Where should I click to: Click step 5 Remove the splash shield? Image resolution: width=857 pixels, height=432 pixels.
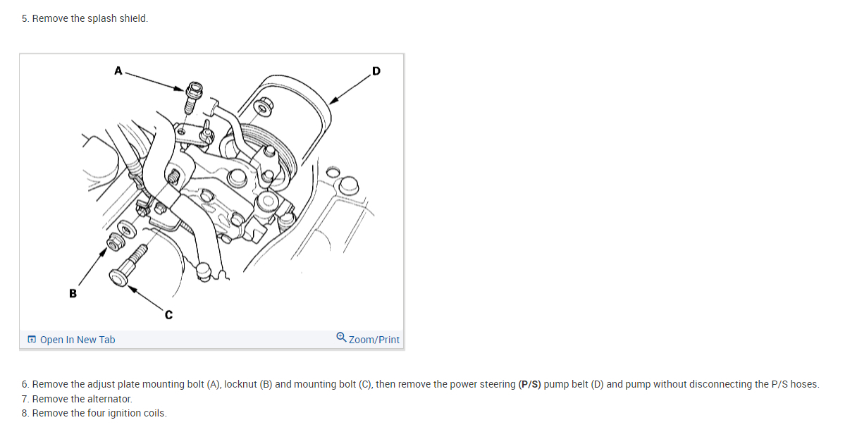click(85, 18)
